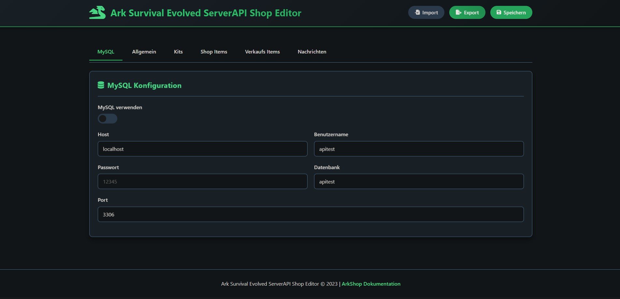Click the Ark Survival Evolved ServerAPI Shop Editor title
This screenshot has height=299, width=620.
(206, 13)
